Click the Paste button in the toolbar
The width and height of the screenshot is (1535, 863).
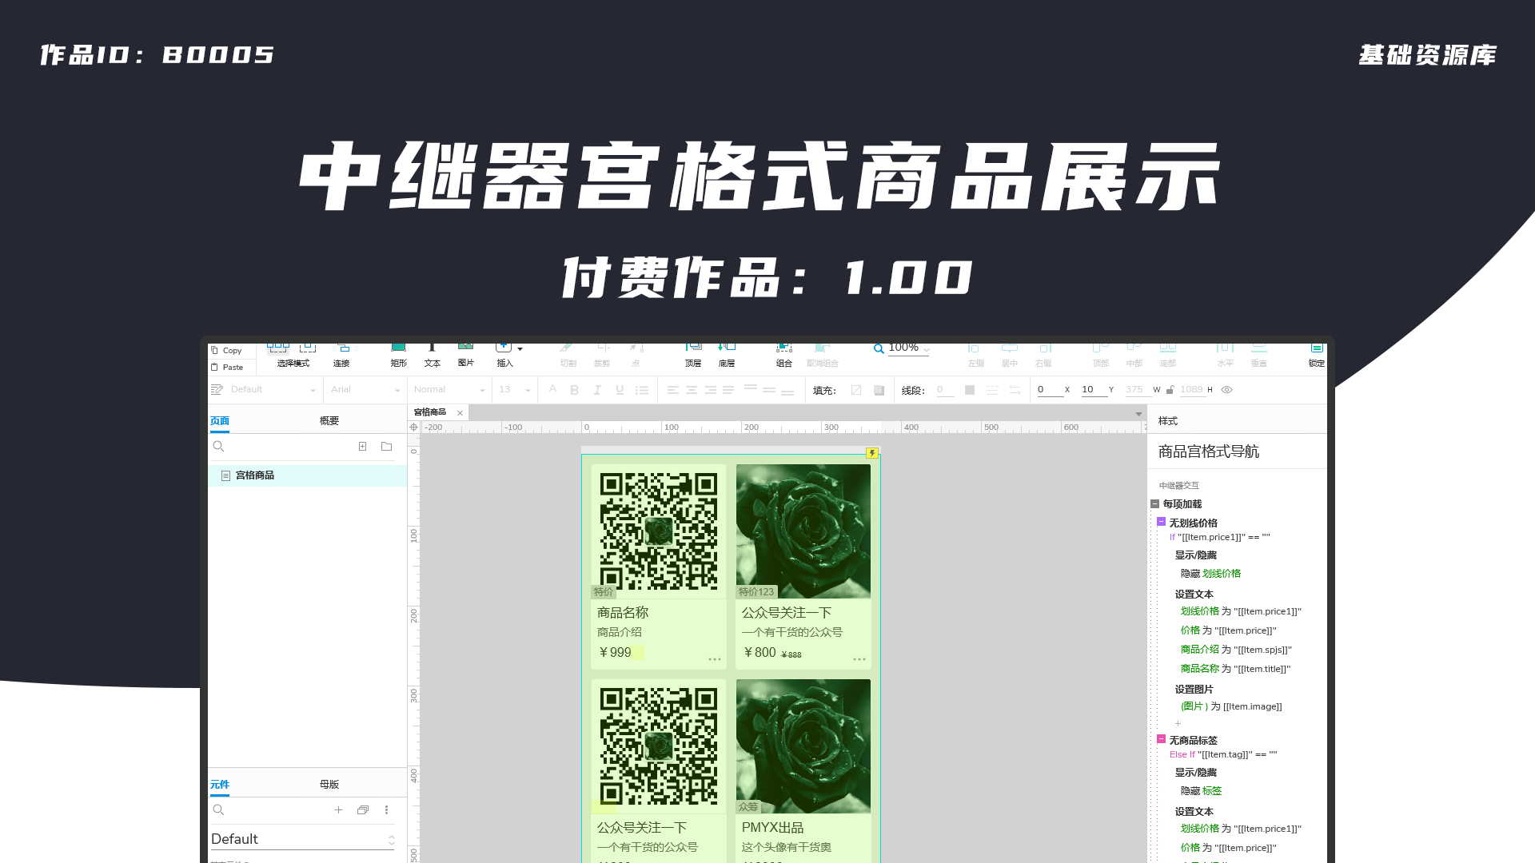click(x=227, y=368)
